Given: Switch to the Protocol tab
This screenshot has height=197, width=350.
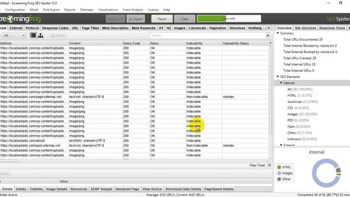Looking at the screenshot, I should 32,28.
